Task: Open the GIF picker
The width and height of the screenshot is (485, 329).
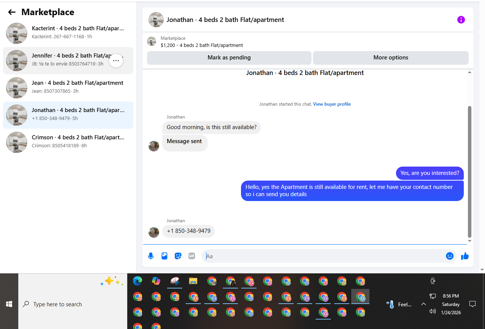Action: [x=192, y=256]
